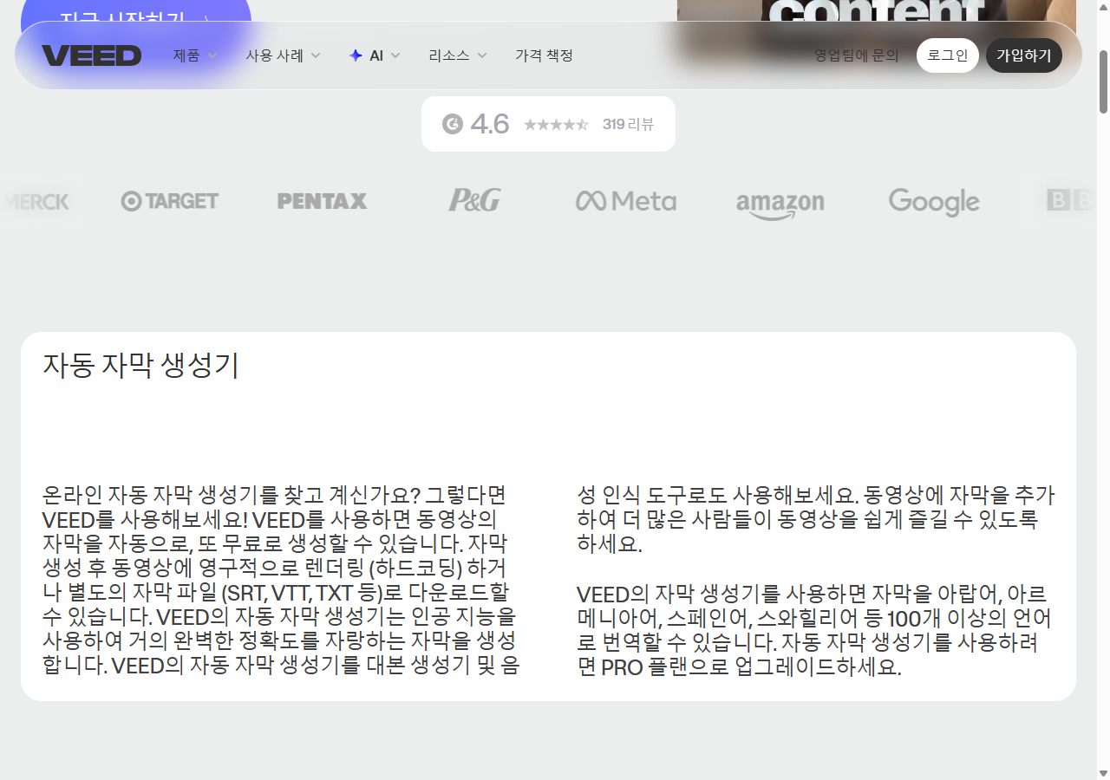Screen dimensions: 1110x780
Task: Click the 로그인 button
Action: click(947, 55)
